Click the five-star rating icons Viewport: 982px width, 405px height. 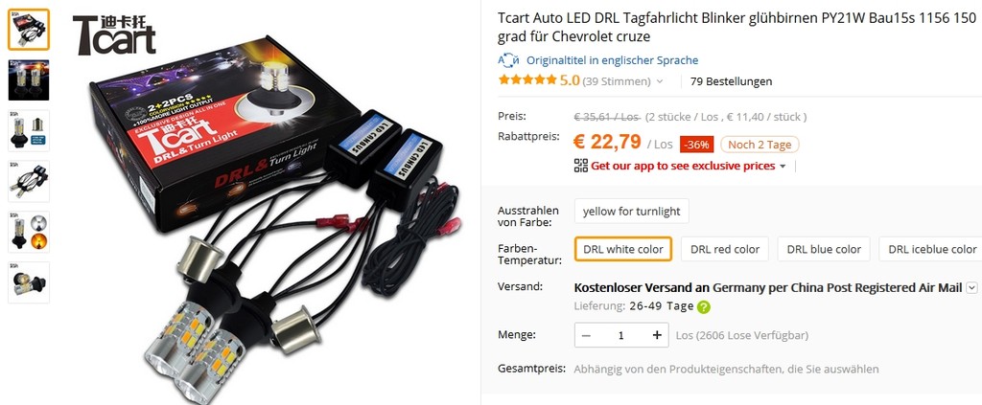[526, 80]
